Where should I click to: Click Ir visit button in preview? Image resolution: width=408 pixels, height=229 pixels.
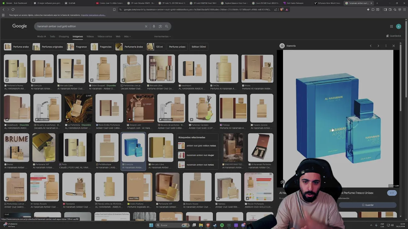click(x=392, y=193)
